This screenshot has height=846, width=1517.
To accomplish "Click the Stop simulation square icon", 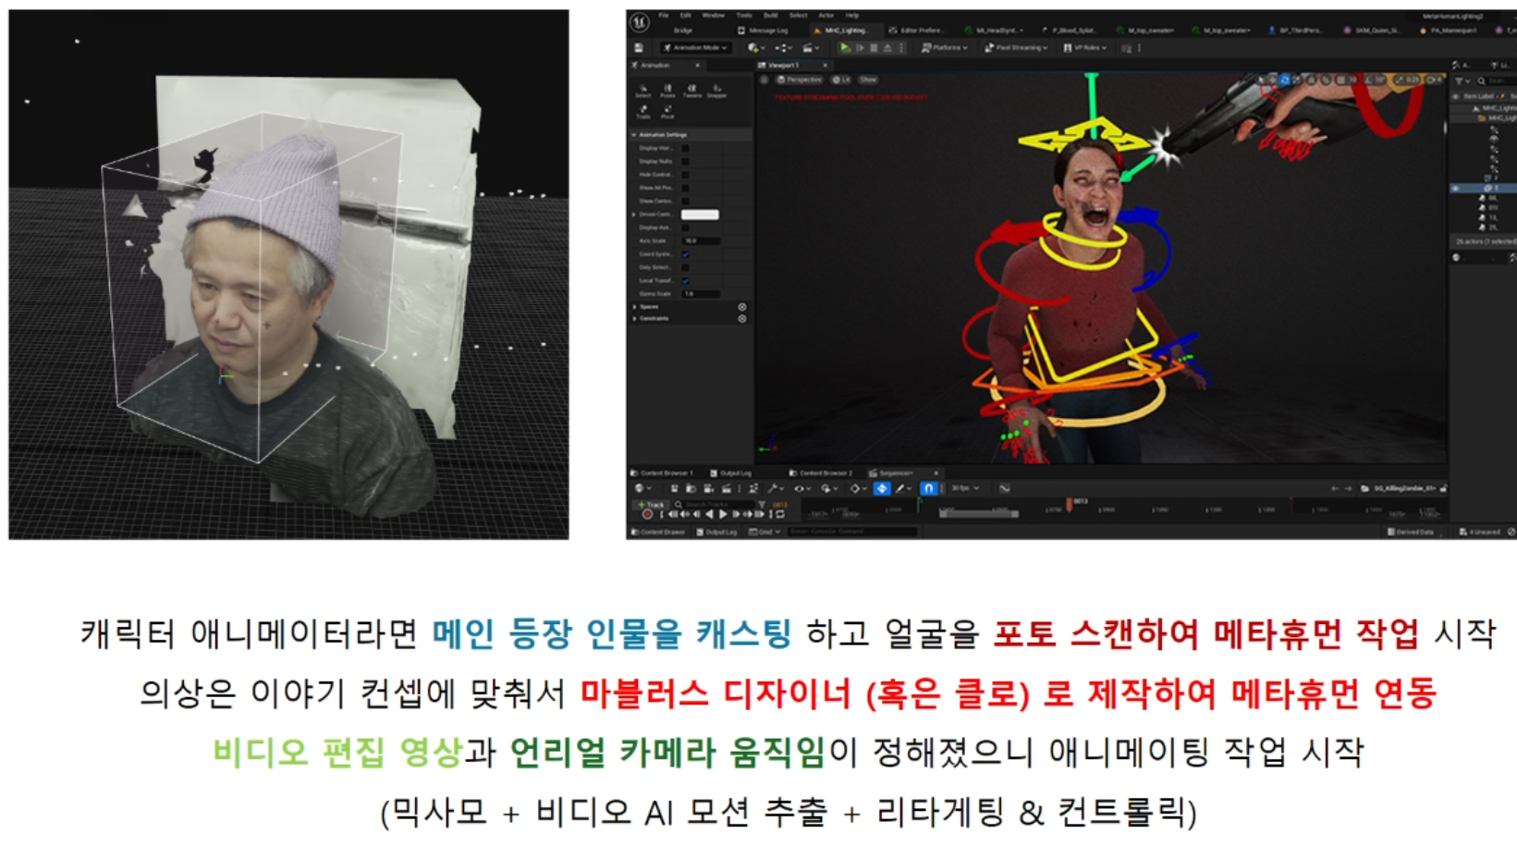I will [874, 47].
